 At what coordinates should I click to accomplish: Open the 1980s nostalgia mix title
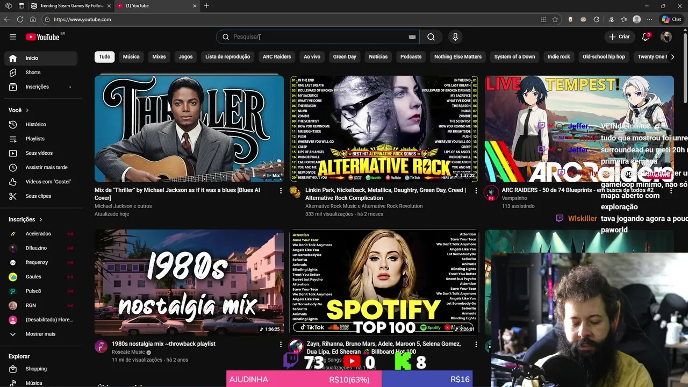pyautogui.click(x=163, y=344)
